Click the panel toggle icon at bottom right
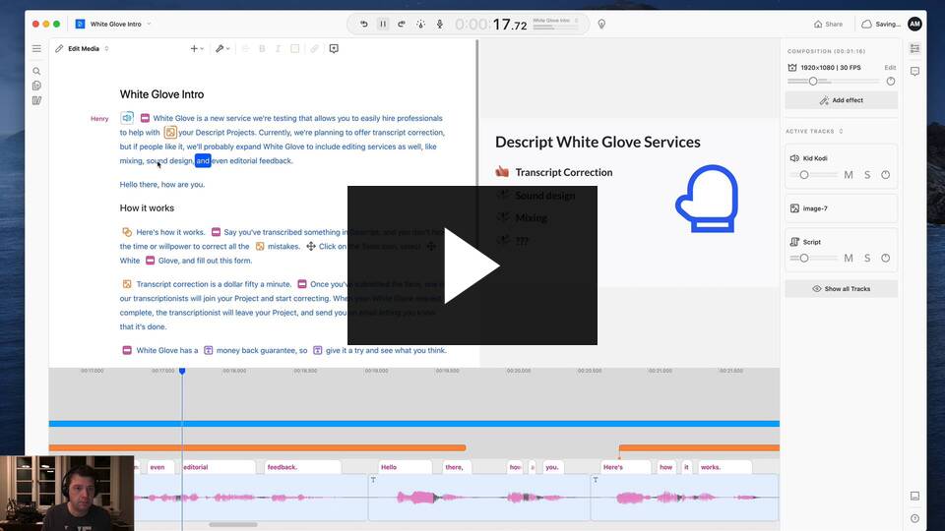 tap(914, 496)
